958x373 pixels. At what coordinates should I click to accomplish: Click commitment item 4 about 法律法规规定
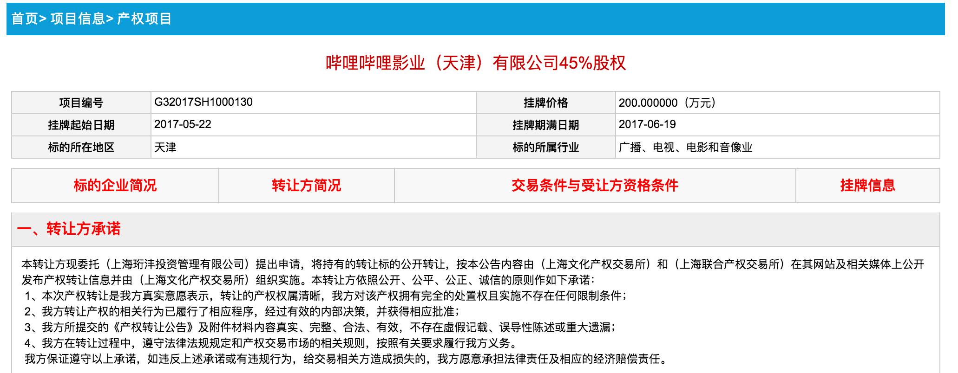pos(270,343)
